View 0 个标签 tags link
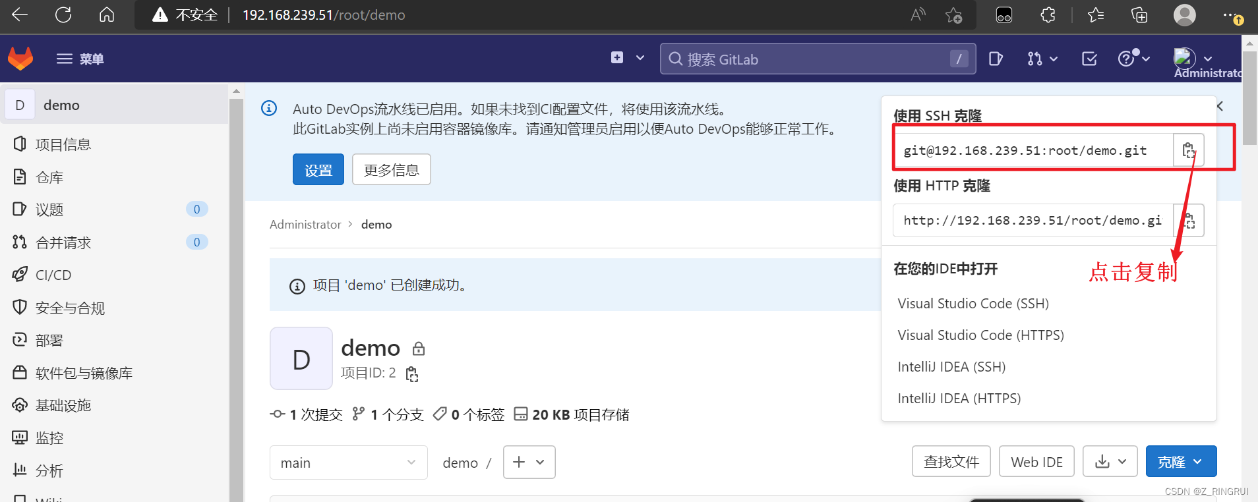The height and width of the screenshot is (502, 1258). tap(469, 414)
